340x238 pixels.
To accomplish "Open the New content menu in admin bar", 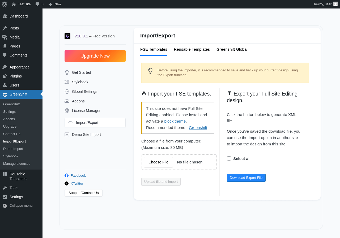I will point(55,4).
